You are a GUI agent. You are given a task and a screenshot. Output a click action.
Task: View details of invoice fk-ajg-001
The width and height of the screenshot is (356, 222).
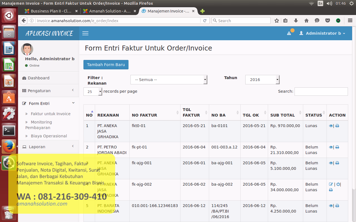331,163
